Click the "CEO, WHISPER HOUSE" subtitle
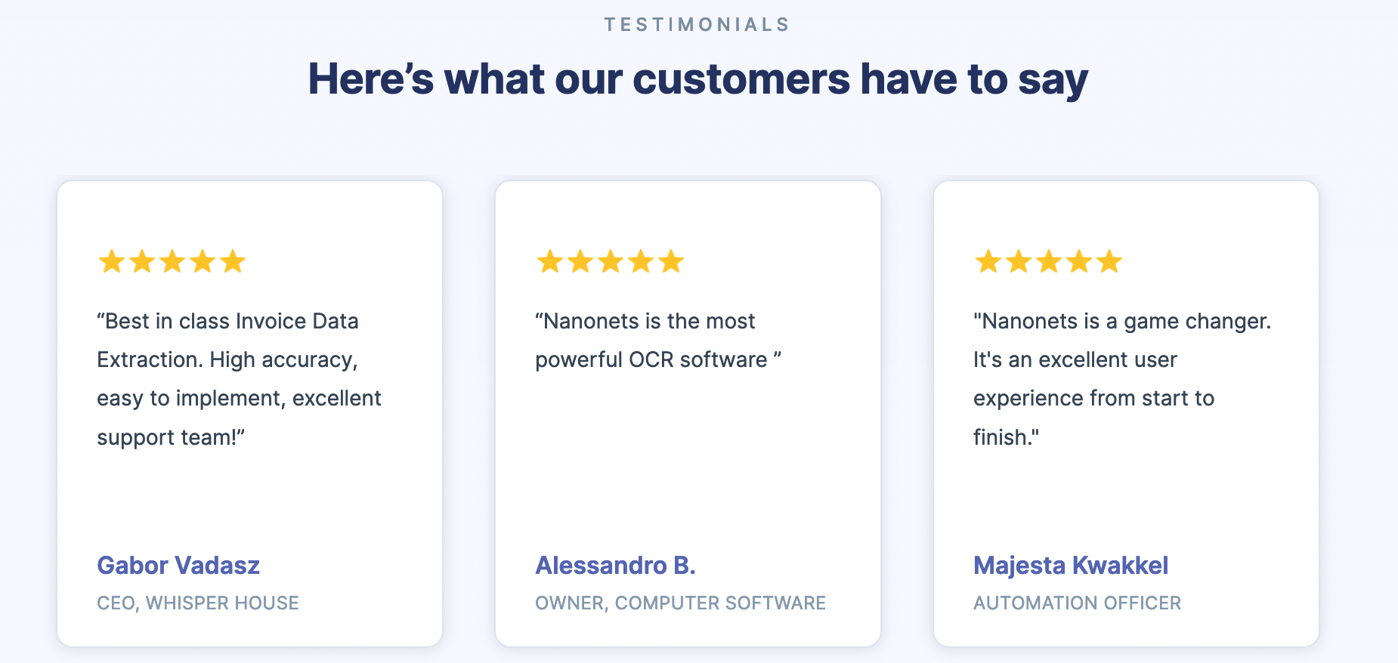This screenshot has height=663, width=1398. [198, 603]
